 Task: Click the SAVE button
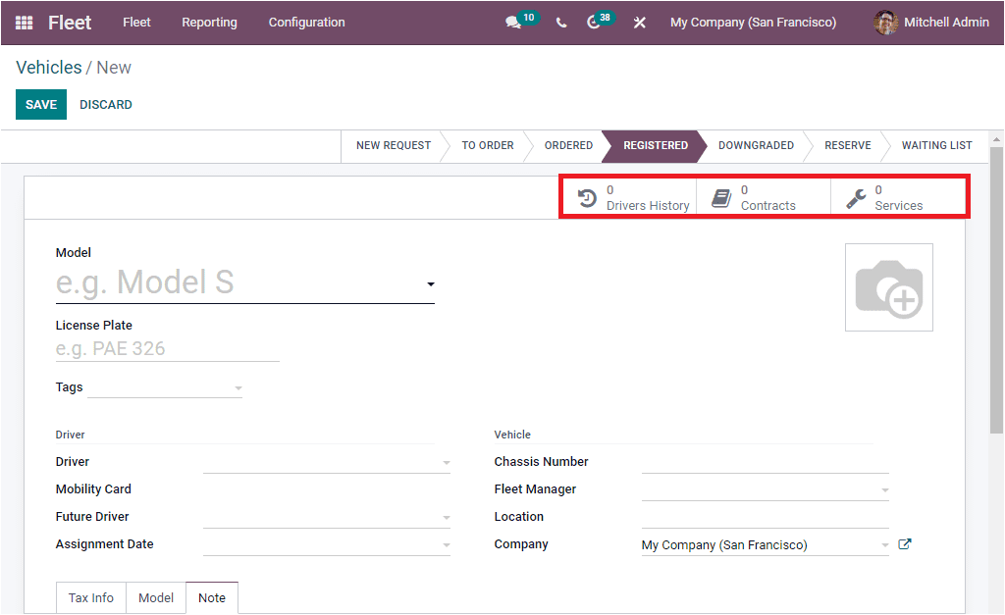40,104
